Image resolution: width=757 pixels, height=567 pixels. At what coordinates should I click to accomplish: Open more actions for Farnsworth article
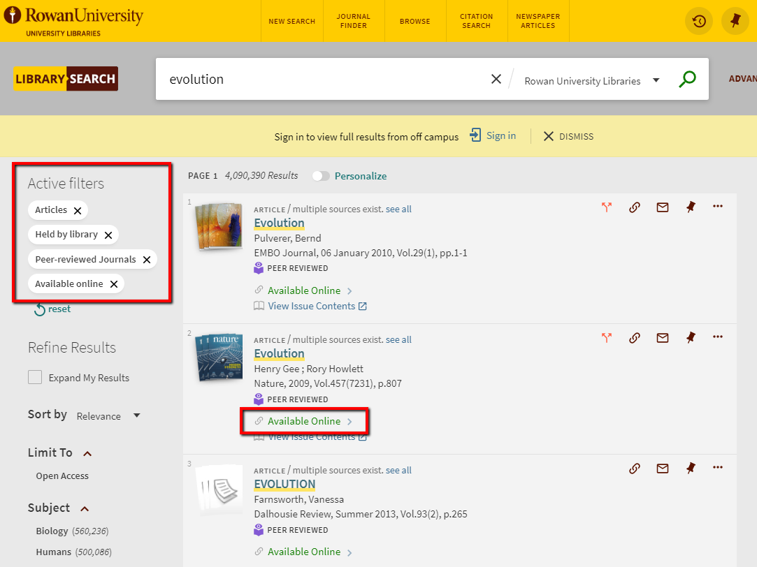(718, 468)
